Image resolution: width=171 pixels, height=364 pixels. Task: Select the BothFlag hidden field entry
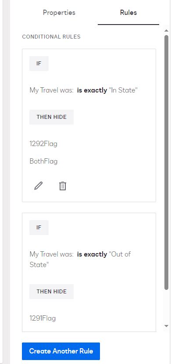pyautogui.click(x=43, y=161)
